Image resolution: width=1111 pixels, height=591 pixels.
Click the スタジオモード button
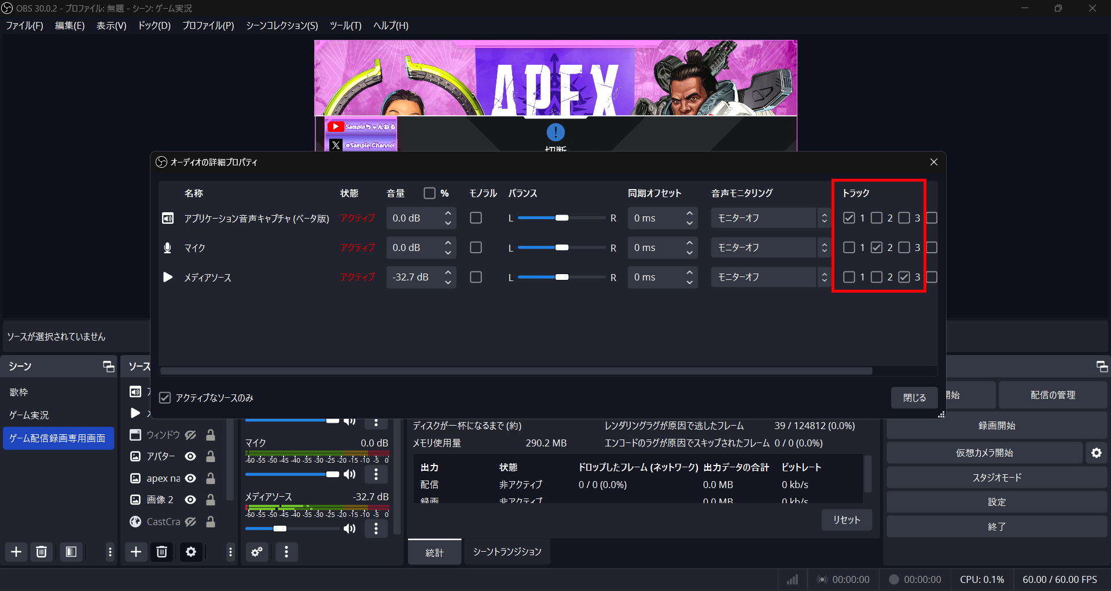pyautogui.click(x=996, y=478)
